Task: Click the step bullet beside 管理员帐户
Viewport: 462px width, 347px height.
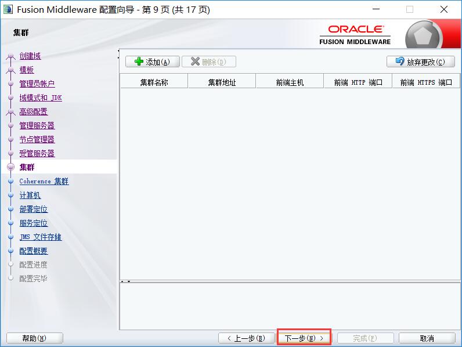Action: click(11, 84)
